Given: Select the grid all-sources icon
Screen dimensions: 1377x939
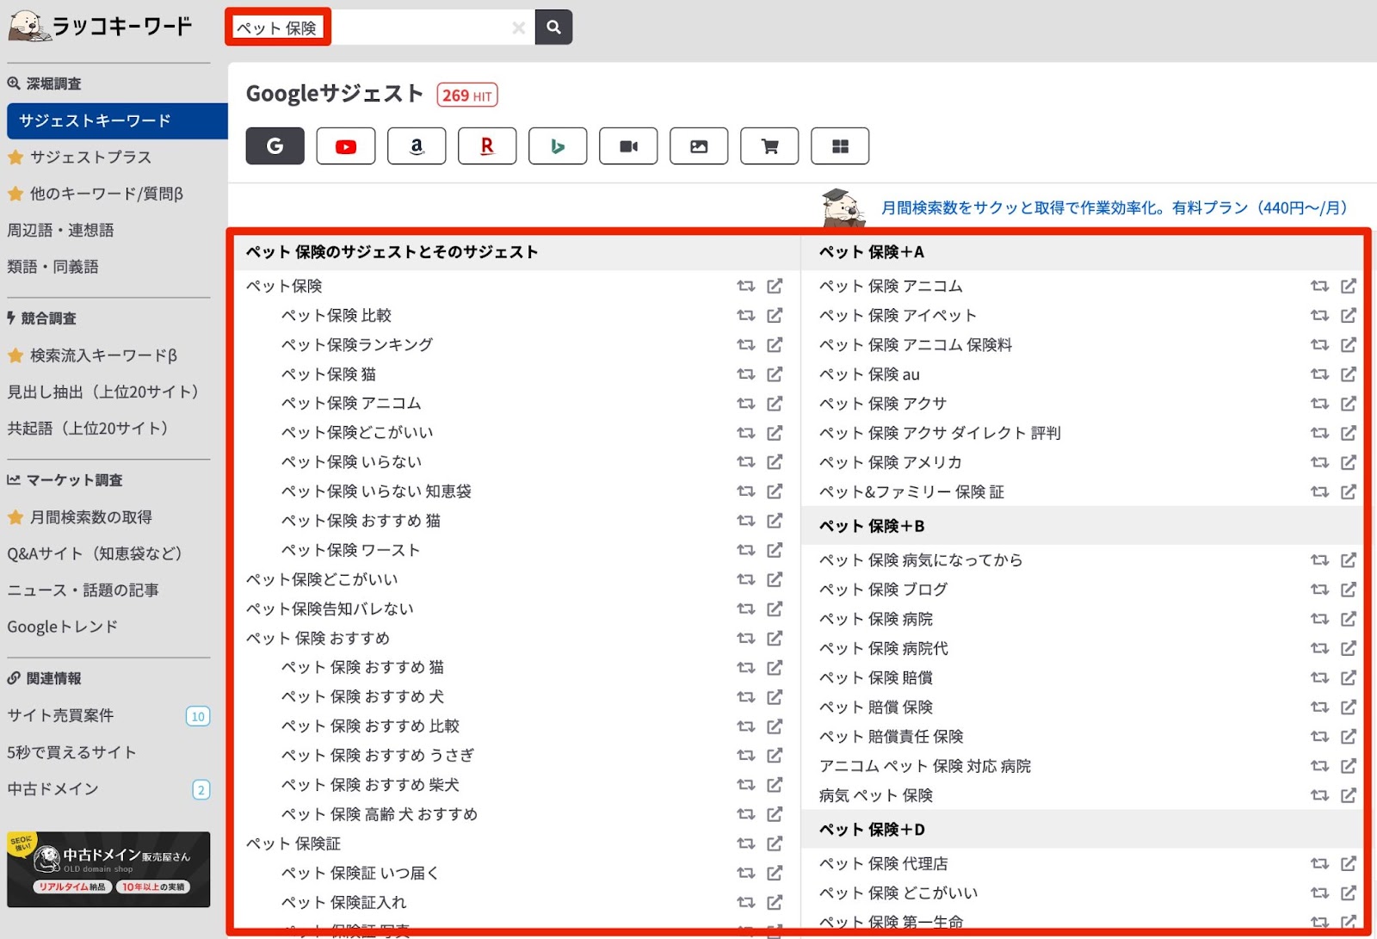Looking at the screenshot, I should pyautogui.click(x=840, y=146).
